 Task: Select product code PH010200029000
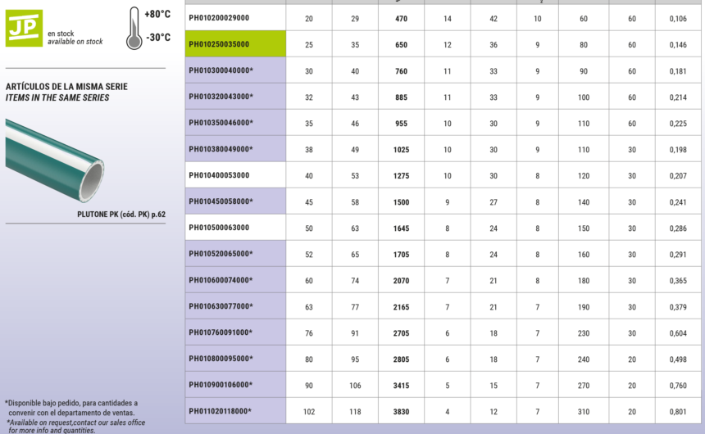point(219,18)
